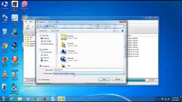This screenshot has width=182, height=102.
Task: Open Internet Explorer from taskbar
Action: (x=12, y=99)
